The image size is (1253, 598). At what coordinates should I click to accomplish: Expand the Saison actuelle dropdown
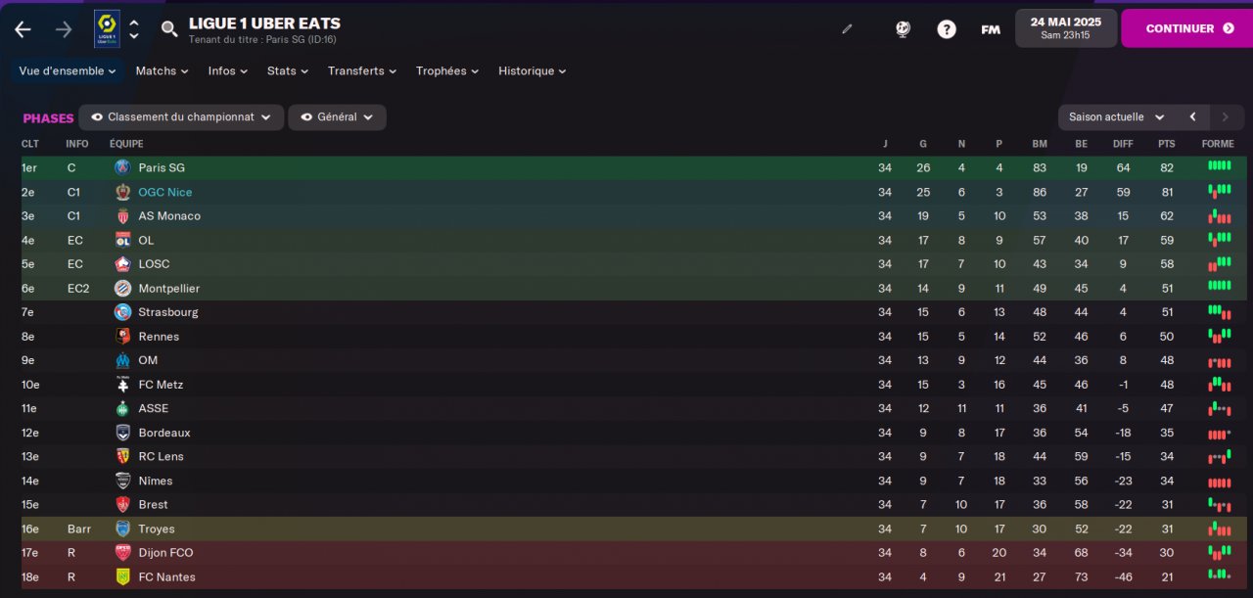tap(1117, 117)
